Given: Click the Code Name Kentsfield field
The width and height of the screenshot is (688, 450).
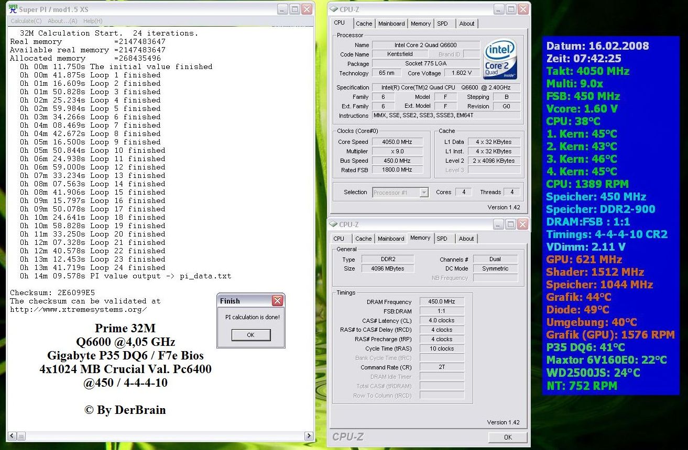Looking at the screenshot, I should coord(400,54).
